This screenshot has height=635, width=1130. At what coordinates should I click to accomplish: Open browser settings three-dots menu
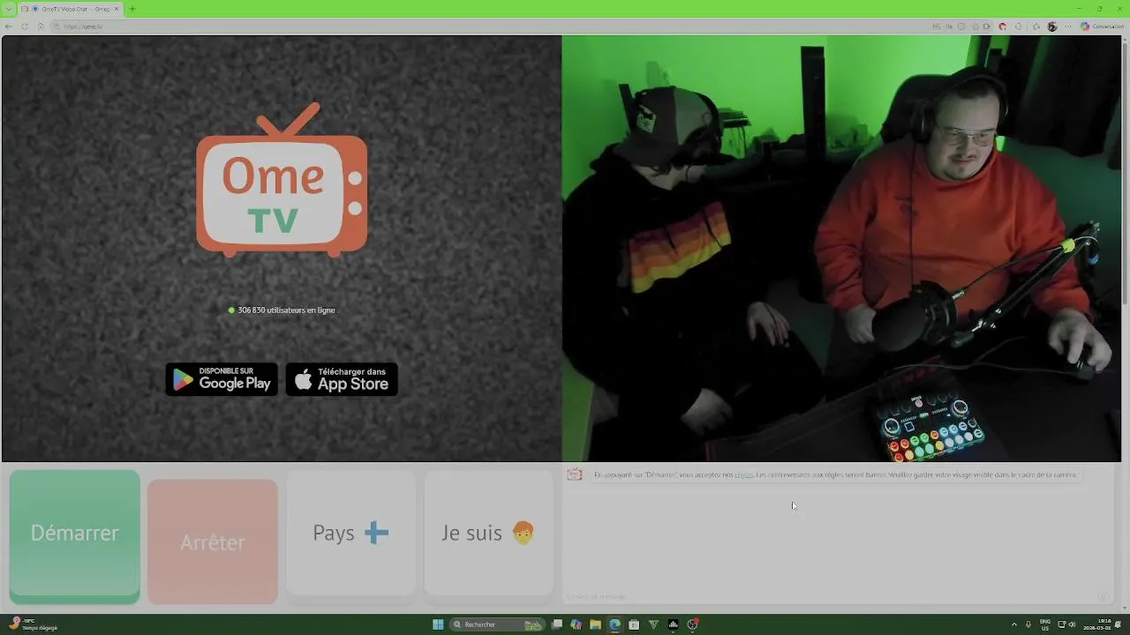pyautogui.click(x=1068, y=26)
